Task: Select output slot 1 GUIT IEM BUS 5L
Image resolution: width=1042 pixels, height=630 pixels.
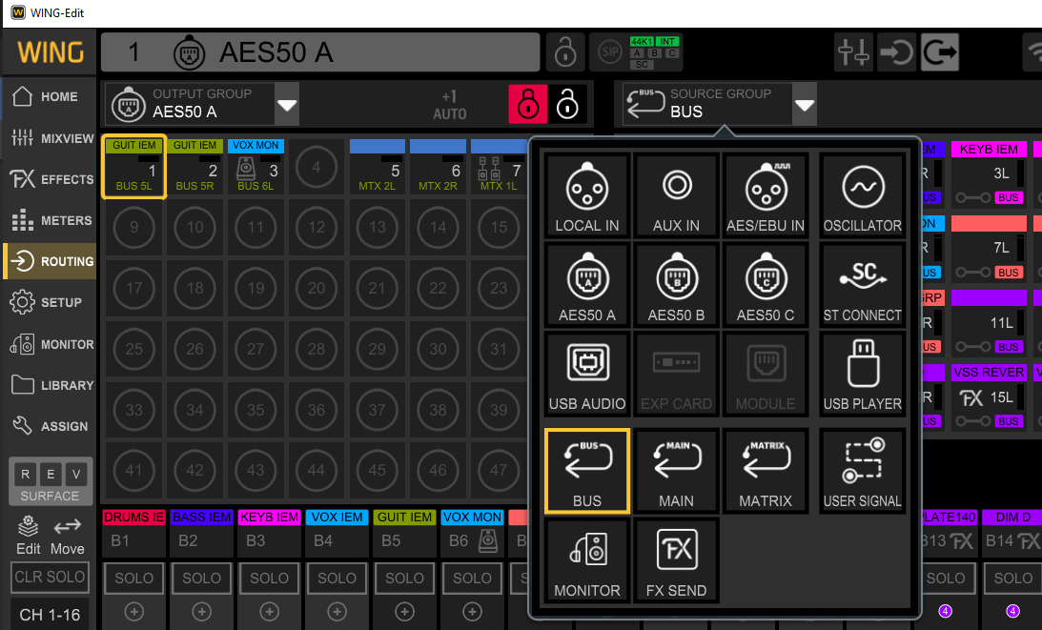Action: tap(134, 167)
